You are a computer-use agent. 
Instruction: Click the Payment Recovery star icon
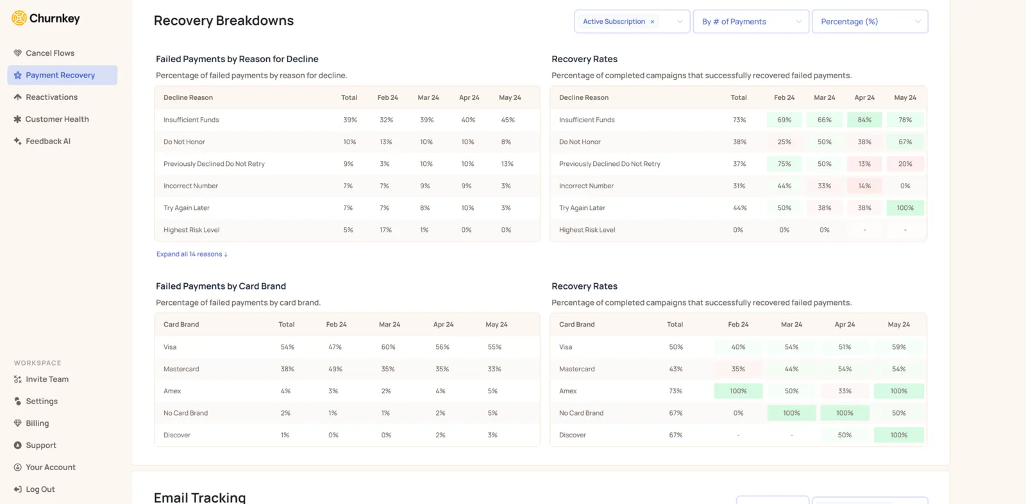[17, 75]
